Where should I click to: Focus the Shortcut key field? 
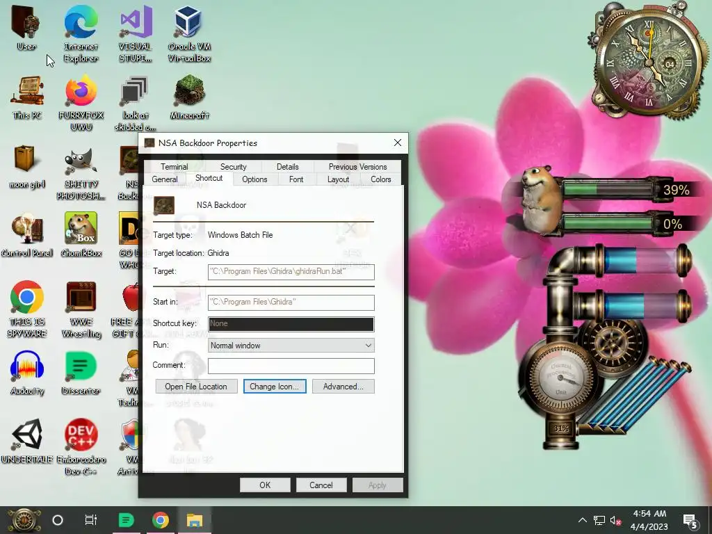tap(291, 324)
